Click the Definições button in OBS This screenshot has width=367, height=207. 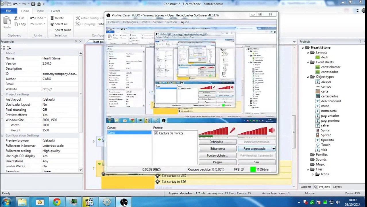point(217,142)
